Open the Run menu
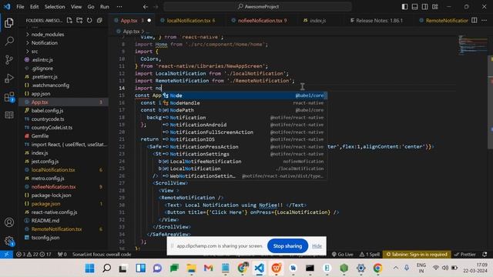 [x=105, y=7]
